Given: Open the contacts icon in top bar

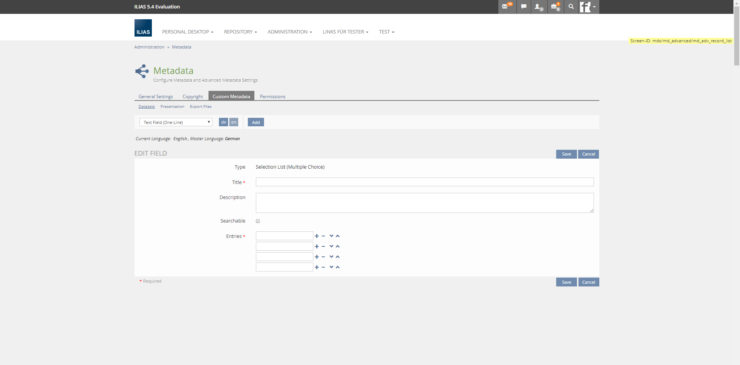Looking at the screenshot, I should coord(538,7).
